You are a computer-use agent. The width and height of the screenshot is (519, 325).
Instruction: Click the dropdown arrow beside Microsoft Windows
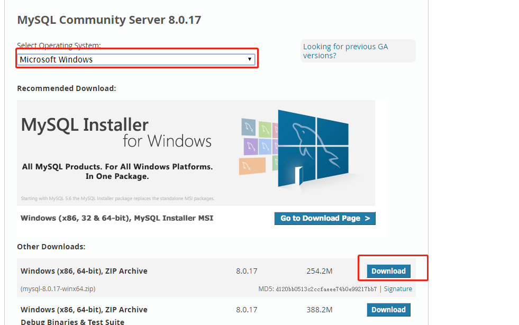pyautogui.click(x=249, y=59)
